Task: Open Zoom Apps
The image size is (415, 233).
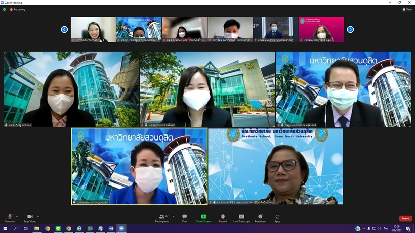Action: click(x=277, y=218)
